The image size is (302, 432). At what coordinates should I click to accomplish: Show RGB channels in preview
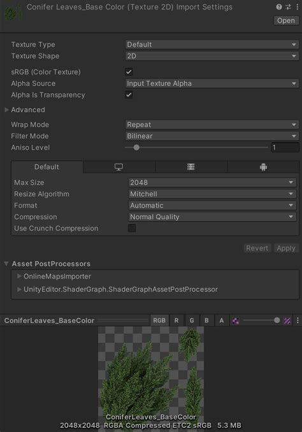click(159, 320)
